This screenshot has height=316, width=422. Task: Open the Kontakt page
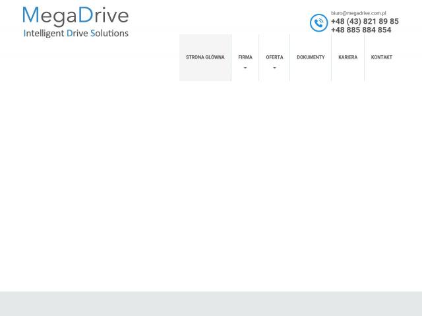(381, 57)
